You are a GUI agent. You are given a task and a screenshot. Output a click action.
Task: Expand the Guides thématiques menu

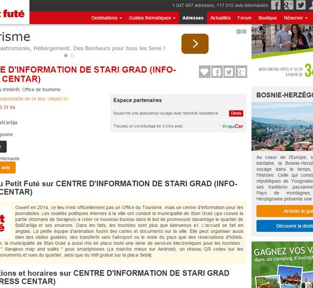[x=152, y=18]
